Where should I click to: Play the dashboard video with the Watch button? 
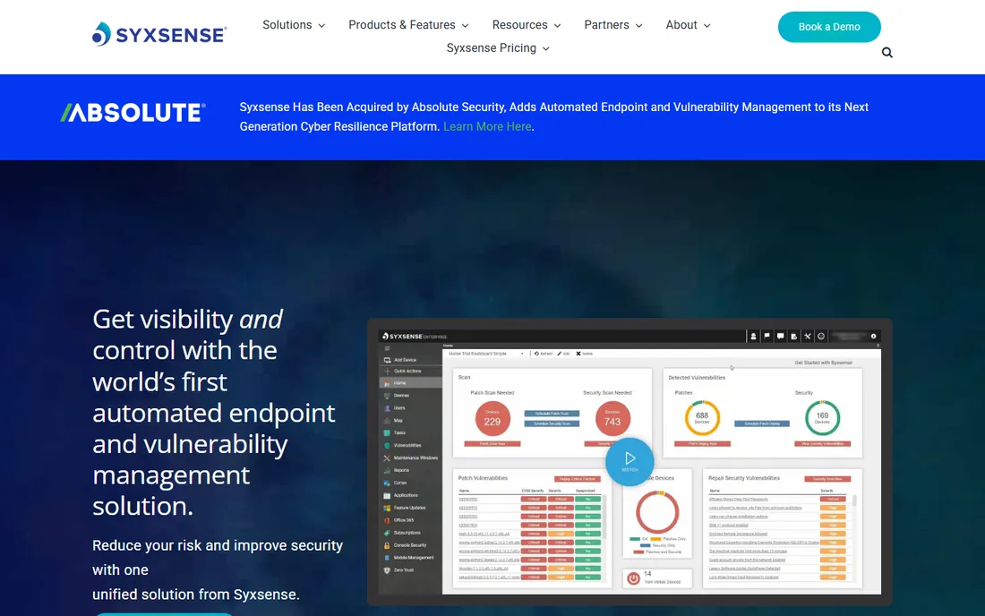coord(630,461)
